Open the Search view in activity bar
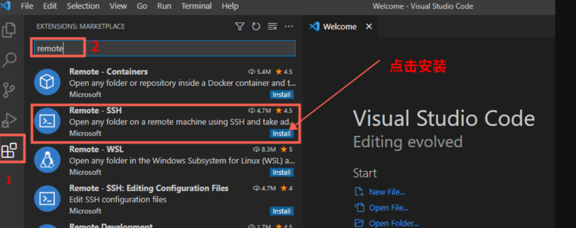 coord(9,60)
